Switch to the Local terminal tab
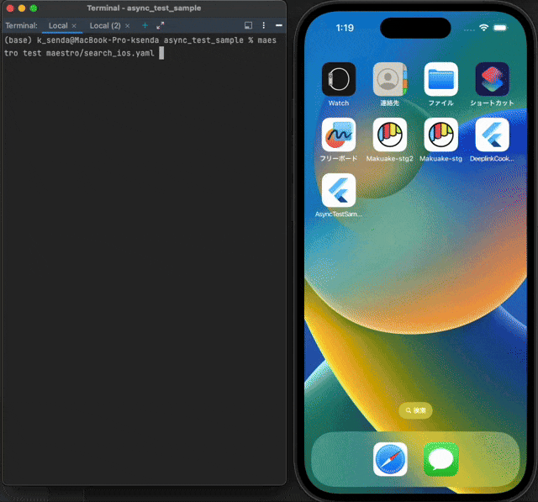Image resolution: width=538 pixels, height=502 pixels. pos(58,26)
